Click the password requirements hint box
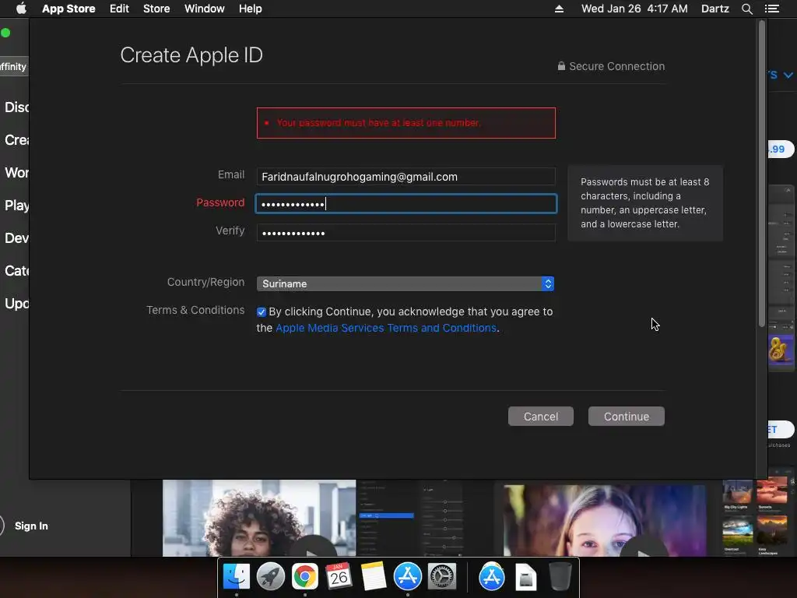 [x=645, y=203]
